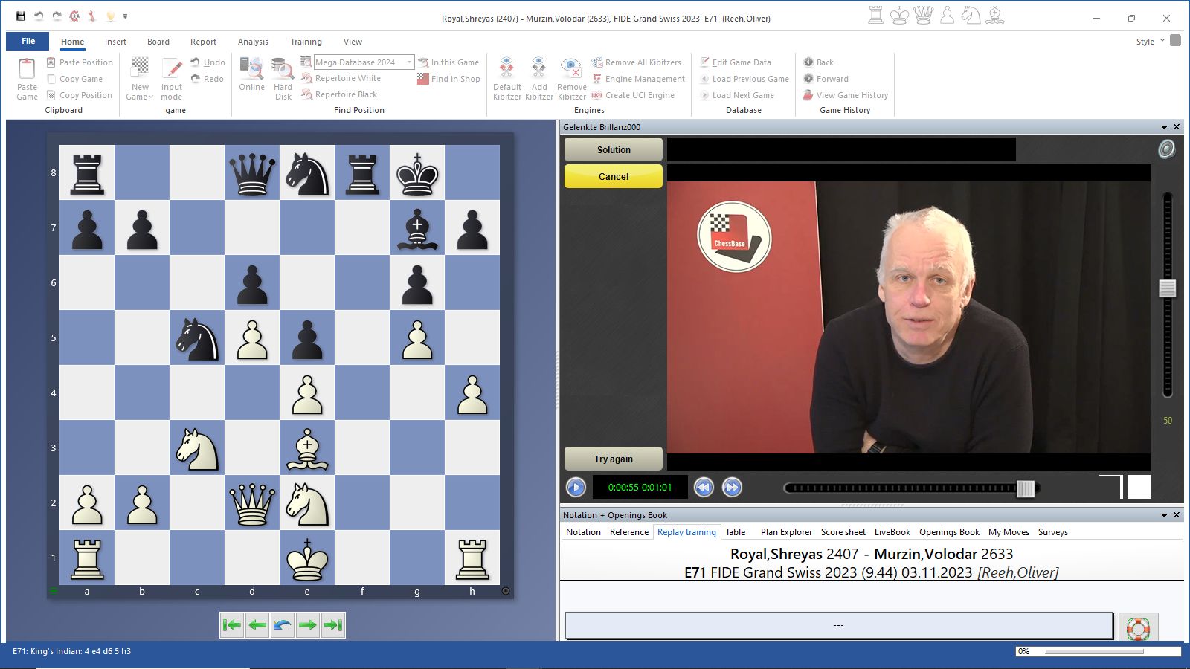Click the lifebuoy help icon
Screen dimensions: 1190x669
1138,627
